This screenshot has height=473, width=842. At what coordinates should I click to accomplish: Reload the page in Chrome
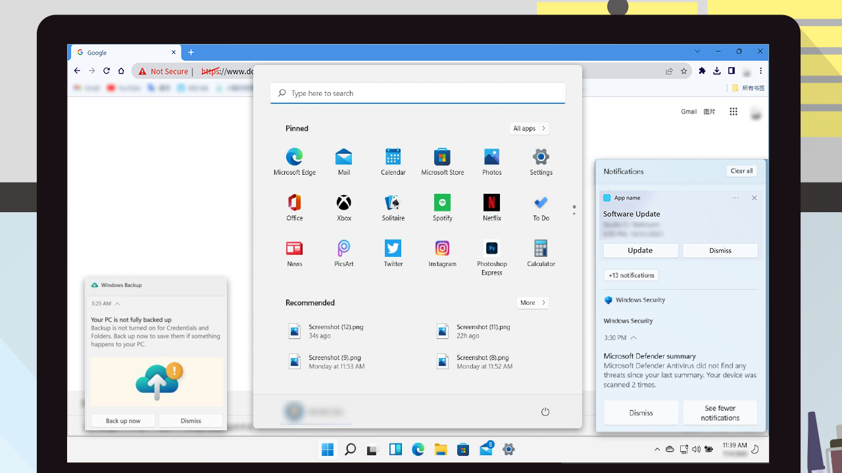[x=107, y=71]
